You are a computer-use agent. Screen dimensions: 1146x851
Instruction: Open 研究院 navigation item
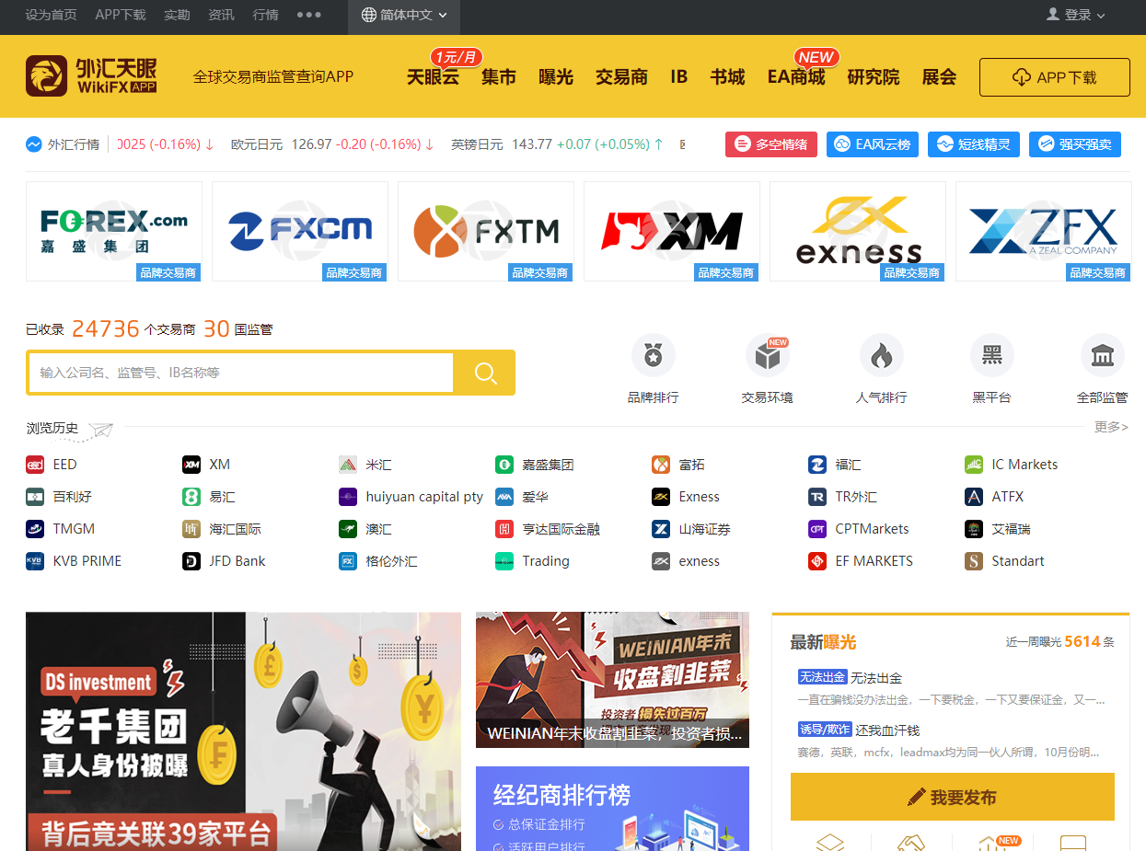[874, 77]
